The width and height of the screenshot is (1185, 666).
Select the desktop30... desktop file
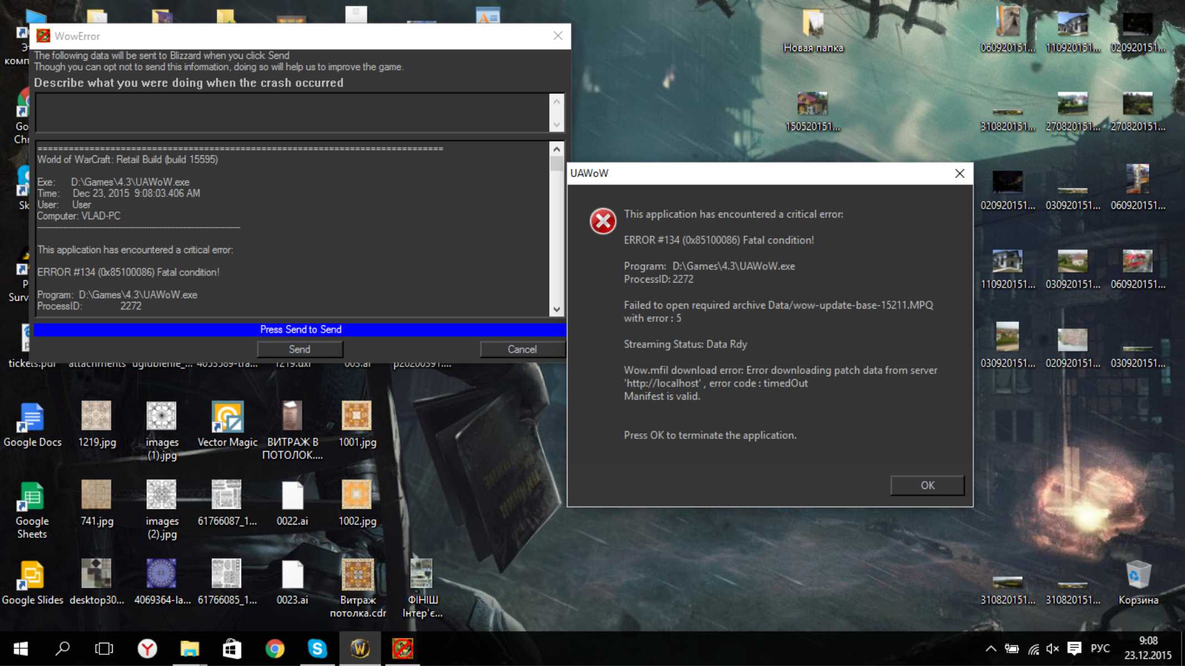coord(97,583)
